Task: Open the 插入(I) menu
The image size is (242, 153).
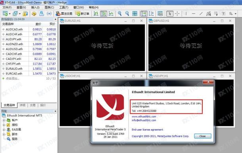Action: tap(35, 8)
